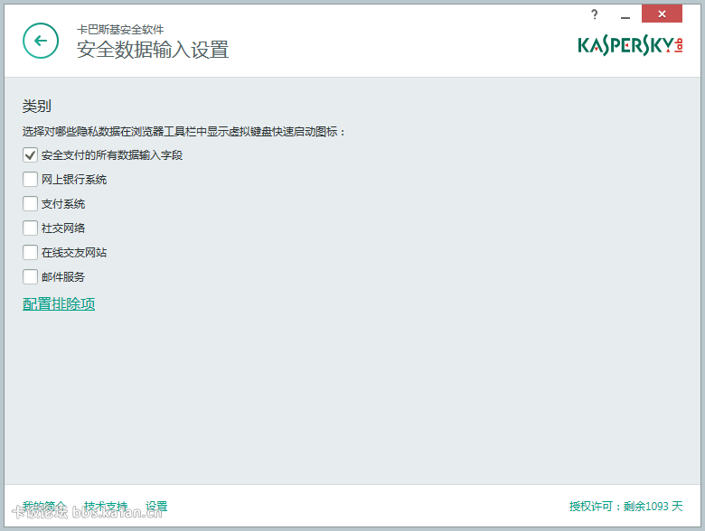Toggle the 邮件服务 checkbox
Screen dimensions: 705x531
30,276
